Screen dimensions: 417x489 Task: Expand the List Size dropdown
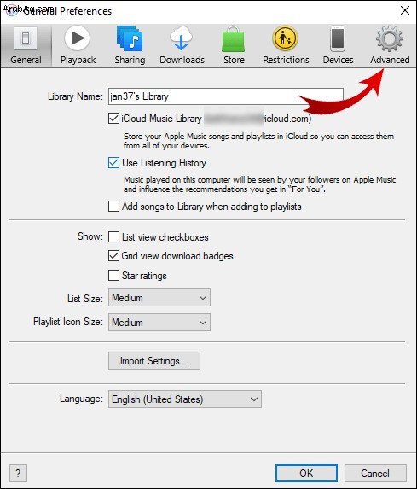[x=159, y=298]
